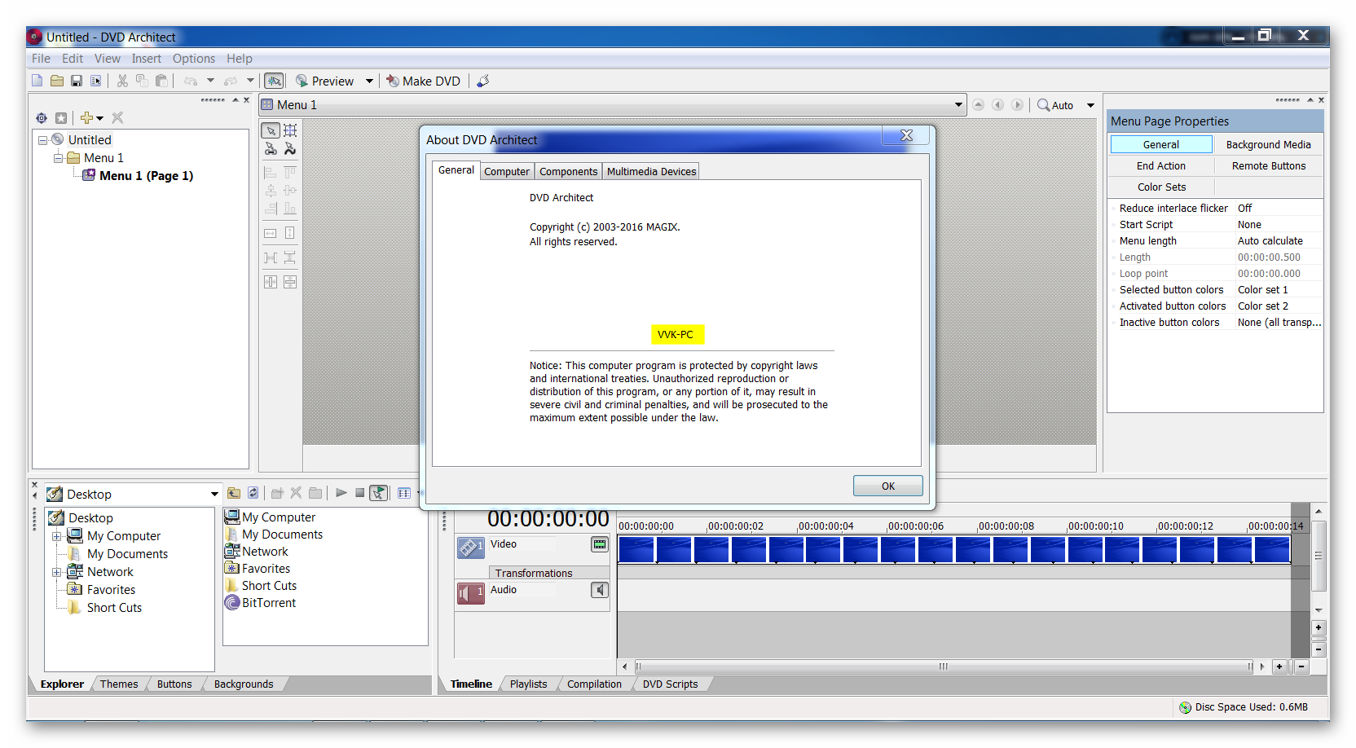This screenshot has height=748, width=1356.
Task: Click the Video track film icon
Action: point(471,548)
